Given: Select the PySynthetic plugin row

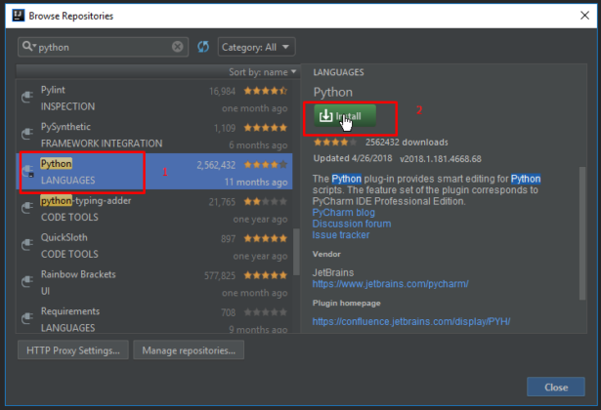Looking at the screenshot, I should [x=154, y=135].
